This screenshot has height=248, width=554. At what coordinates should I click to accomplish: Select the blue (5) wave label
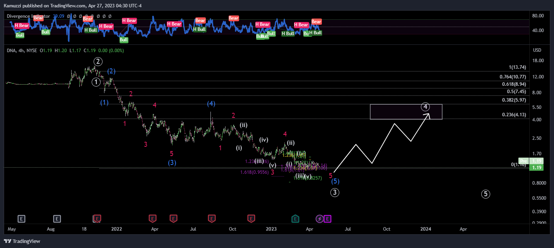335,181
